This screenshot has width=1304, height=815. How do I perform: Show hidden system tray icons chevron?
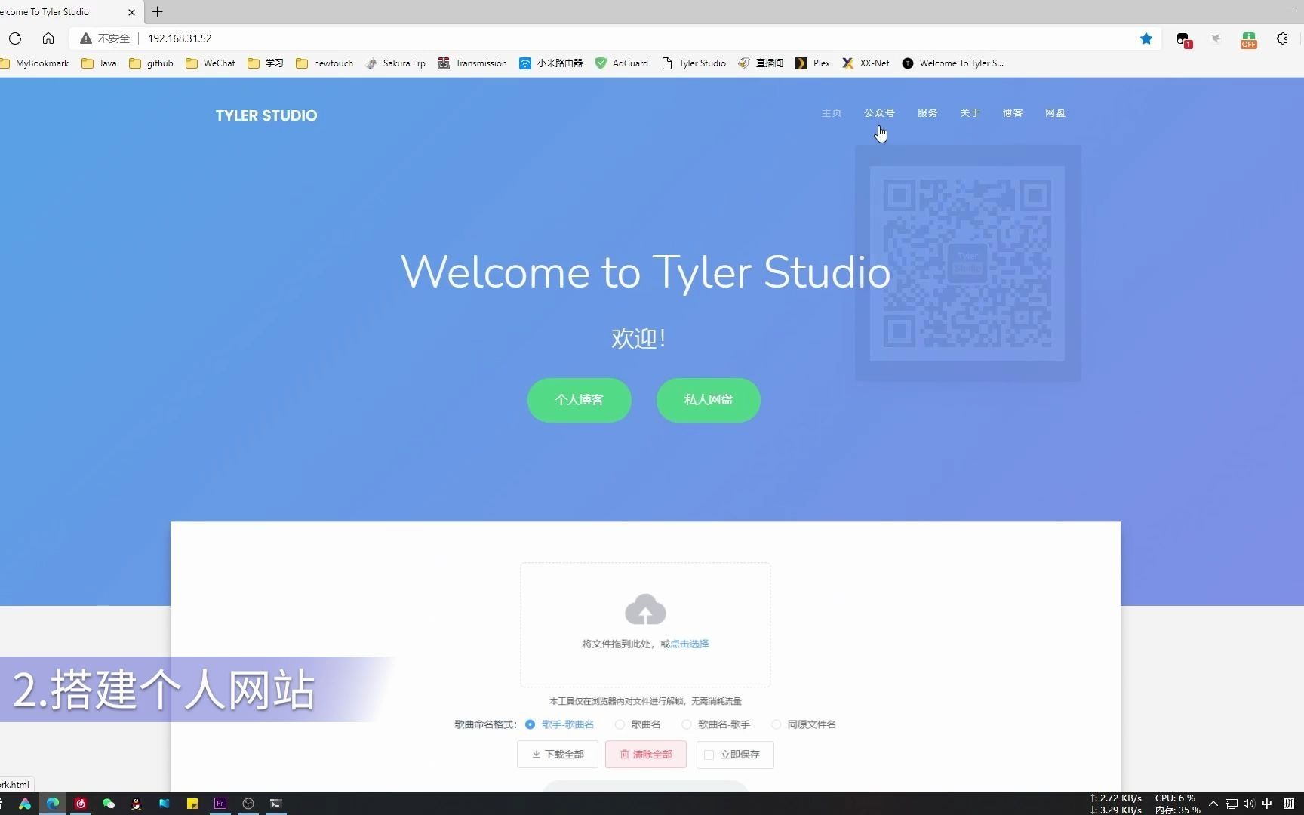(x=1213, y=804)
